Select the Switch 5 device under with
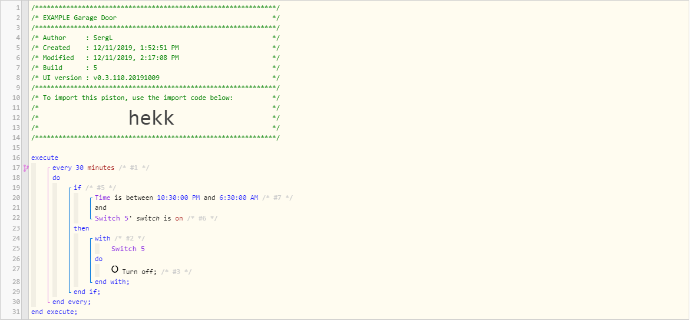 (x=128, y=248)
